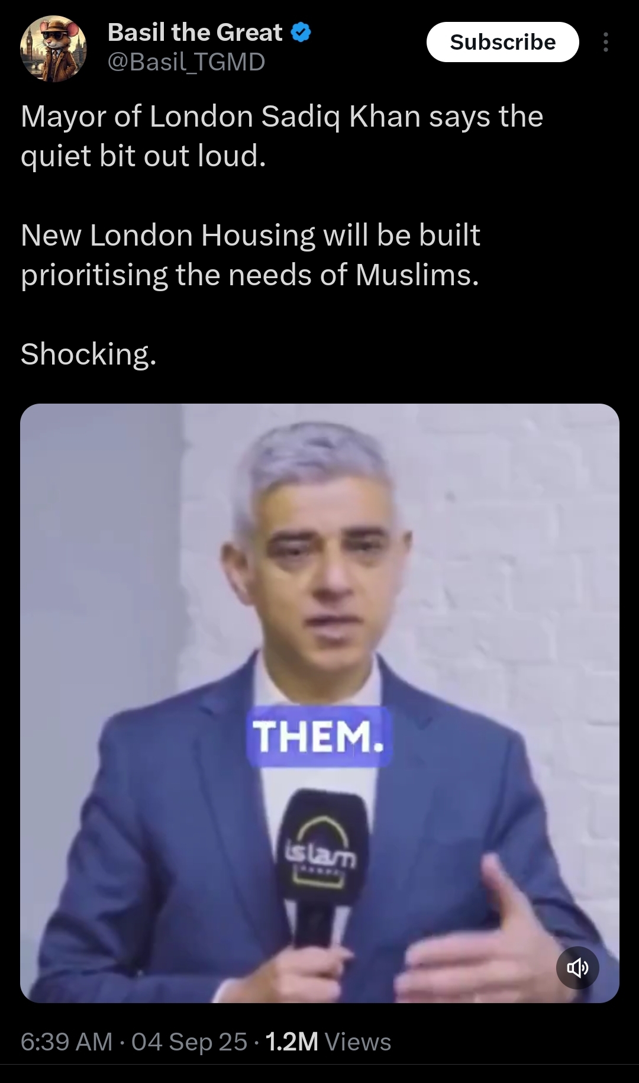Viewport: 639px width, 1083px height.
Task: View the 1.2M Views analytics
Action: pos(328,1042)
